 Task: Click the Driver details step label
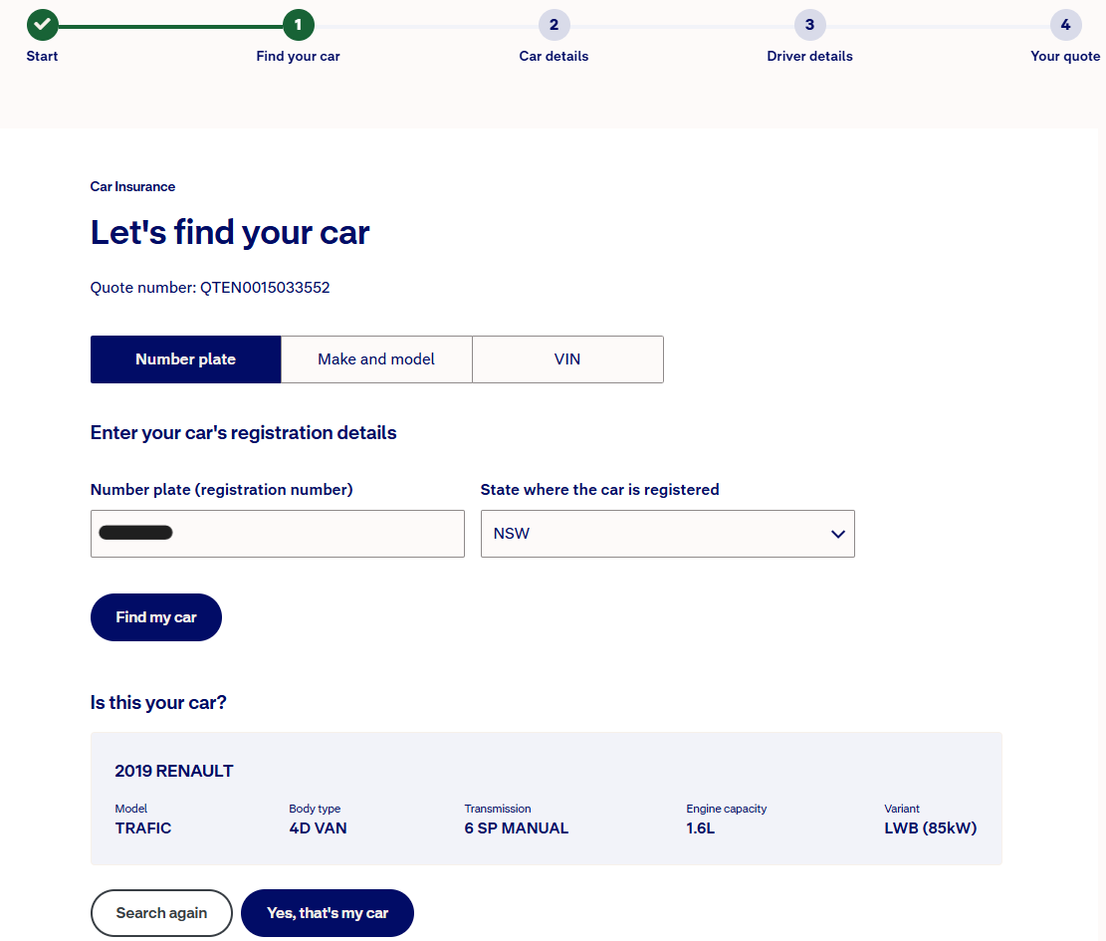(809, 57)
